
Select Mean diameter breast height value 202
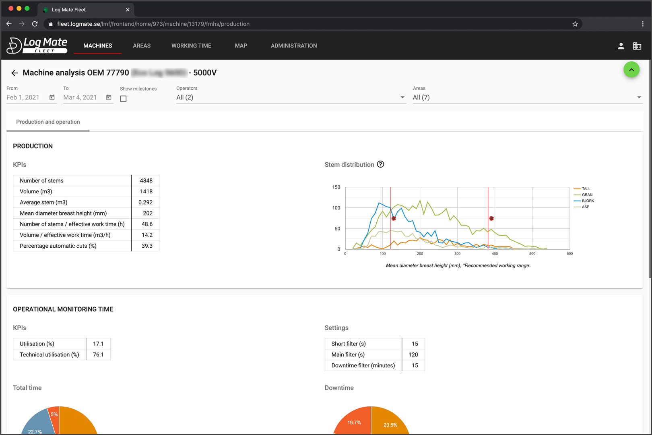148,213
